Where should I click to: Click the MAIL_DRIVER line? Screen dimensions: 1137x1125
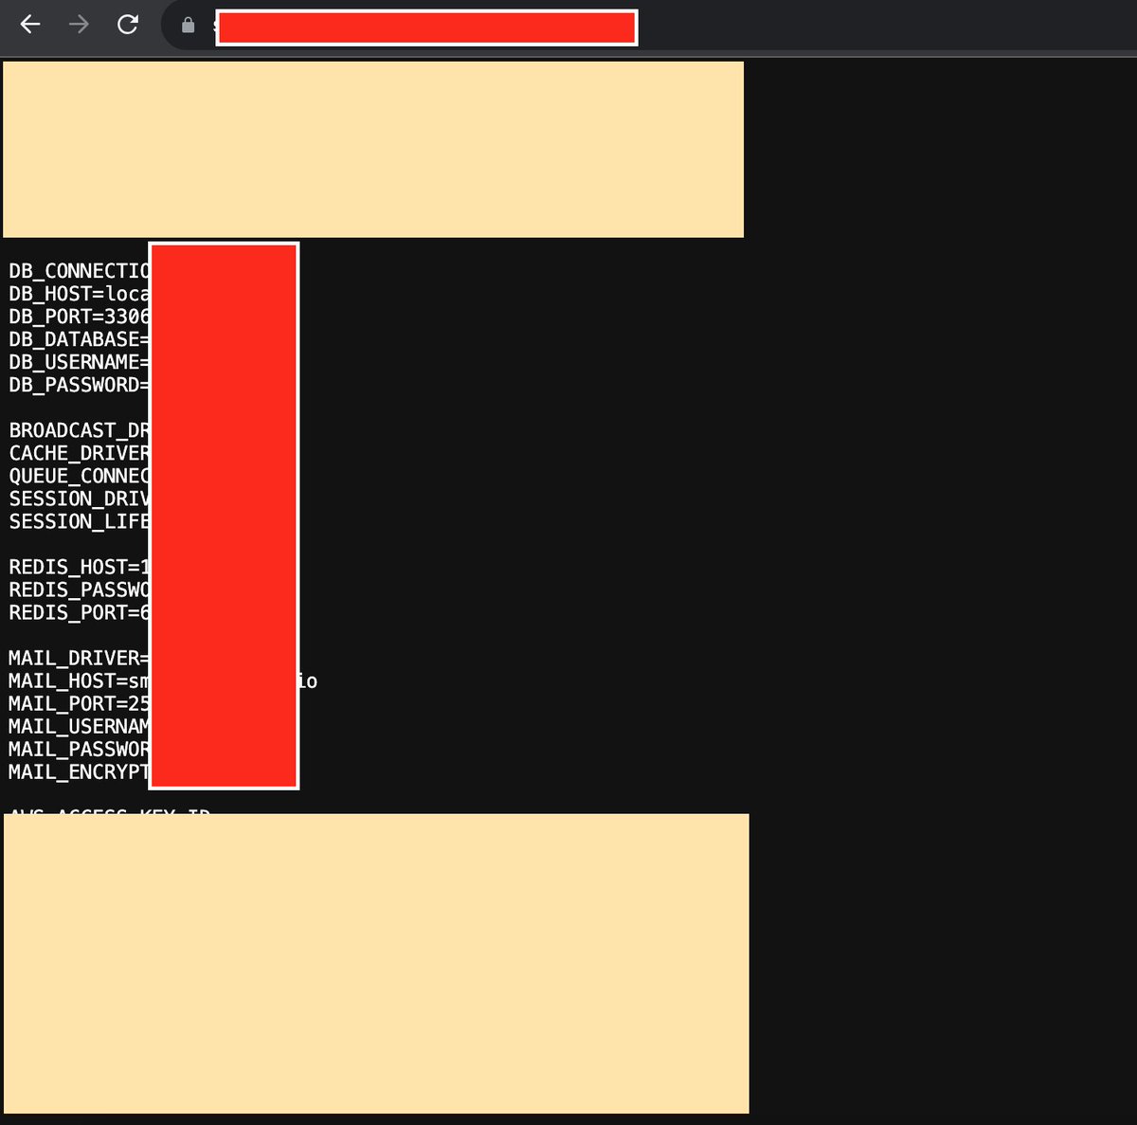click(79, 658)
